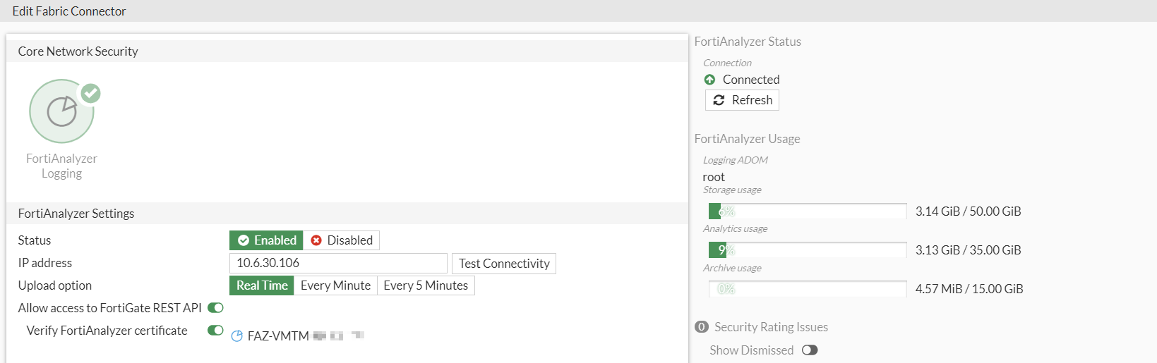Select Every Minute upload option

tap(335, 285)
